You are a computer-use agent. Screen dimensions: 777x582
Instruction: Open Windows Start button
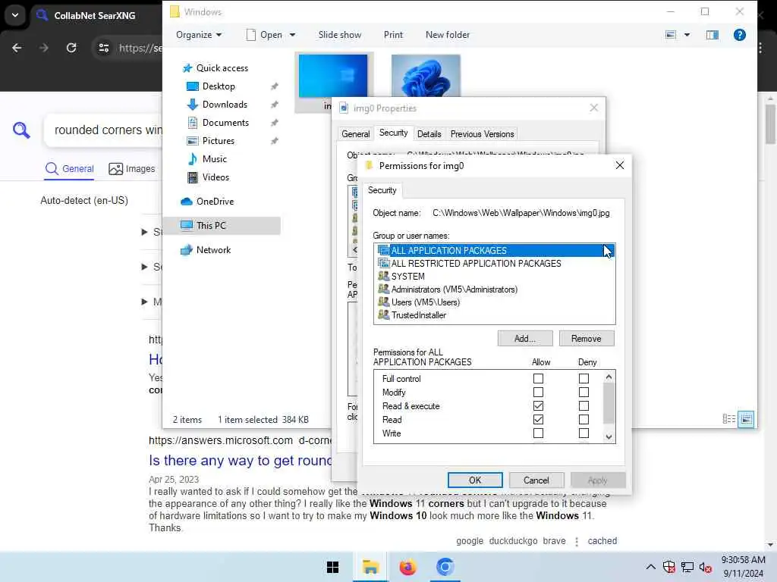click(x=332, y=567)
